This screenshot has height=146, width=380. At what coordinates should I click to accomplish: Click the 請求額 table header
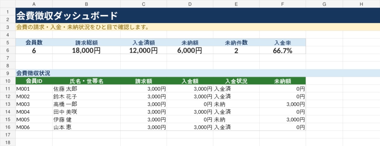pos(144,81)
